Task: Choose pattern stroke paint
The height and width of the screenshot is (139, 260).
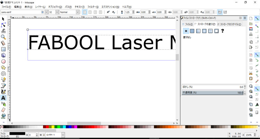Action: pyautogui.click(x=210, y=31)
